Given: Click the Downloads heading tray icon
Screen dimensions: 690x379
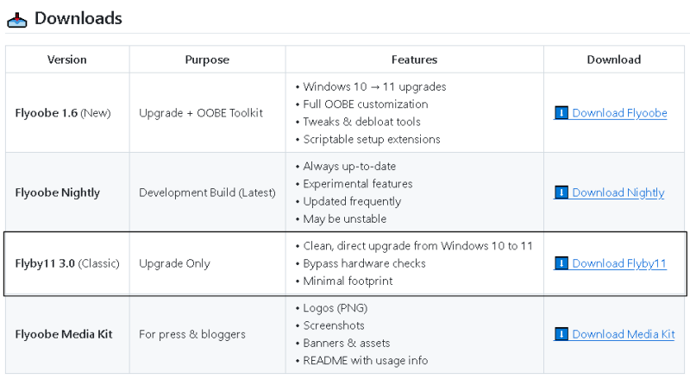Looking at the screenshot, I should pyautogui.click(x=16, y=19).
